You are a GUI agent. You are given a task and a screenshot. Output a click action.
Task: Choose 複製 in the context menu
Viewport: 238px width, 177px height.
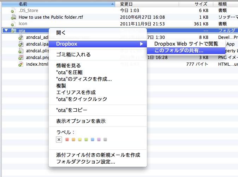98,85
